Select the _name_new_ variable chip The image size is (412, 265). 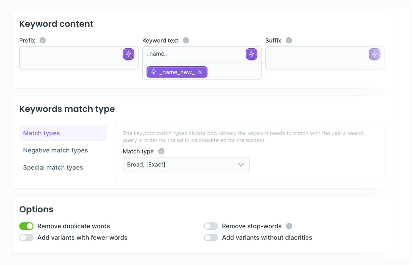[x=177, y=72]
